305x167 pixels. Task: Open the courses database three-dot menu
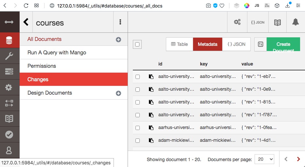[x=120, y=22]
